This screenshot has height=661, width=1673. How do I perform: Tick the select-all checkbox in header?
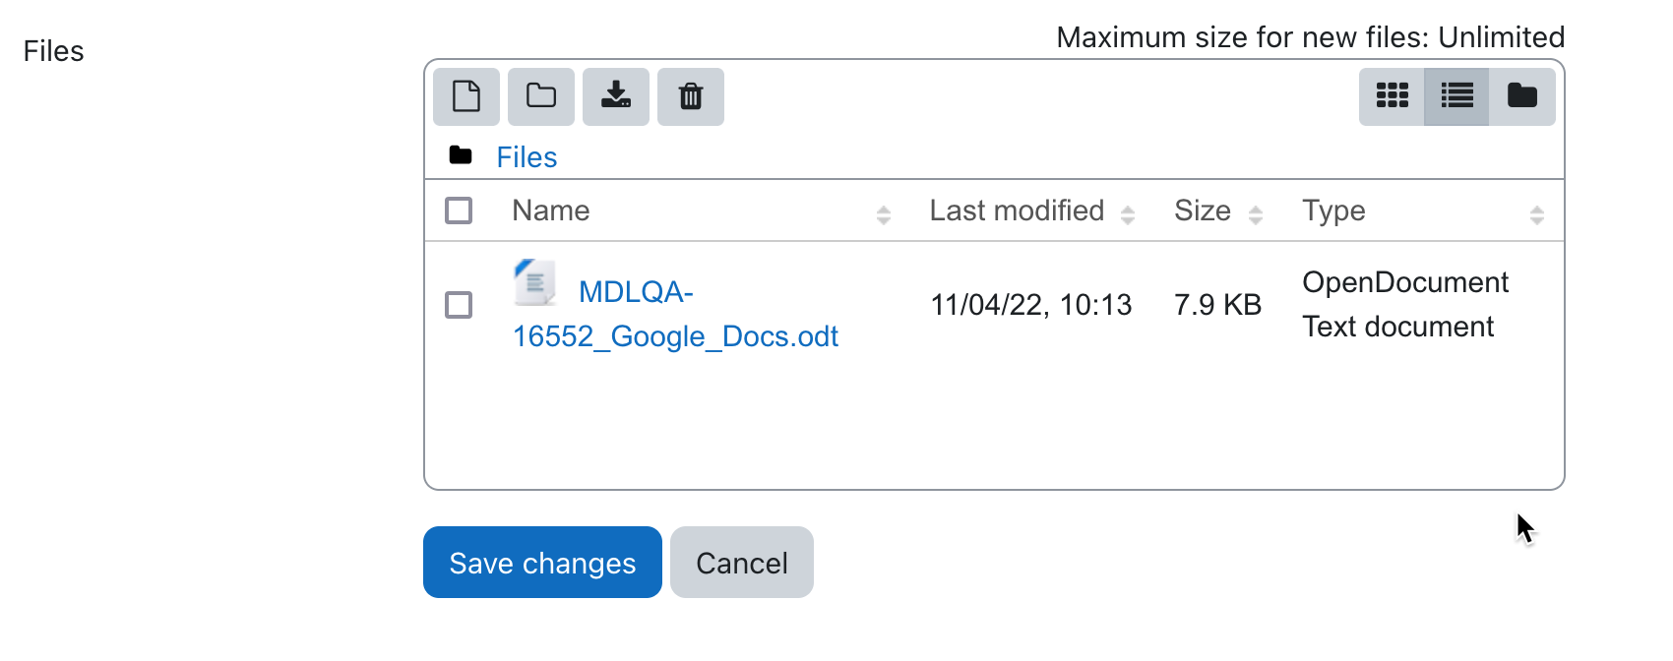coord(459,210)
